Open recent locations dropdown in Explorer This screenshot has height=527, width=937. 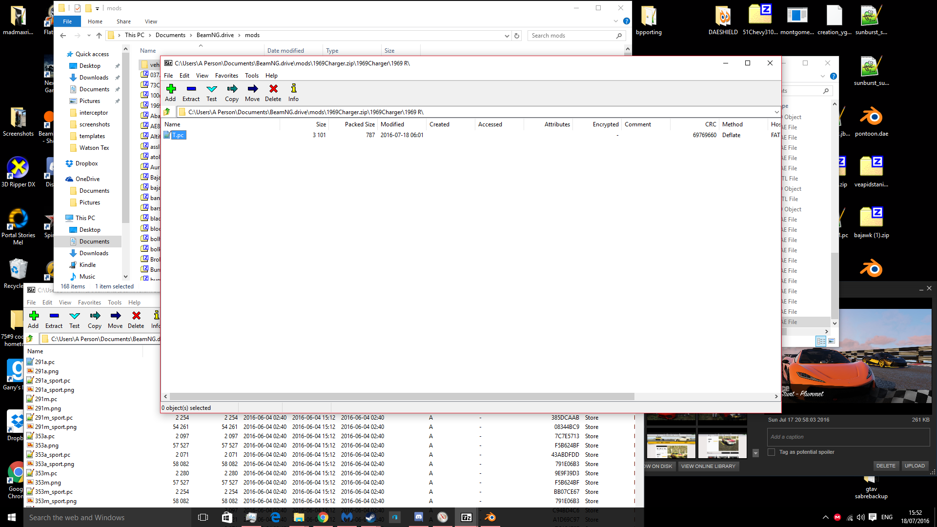coord(89,35)
